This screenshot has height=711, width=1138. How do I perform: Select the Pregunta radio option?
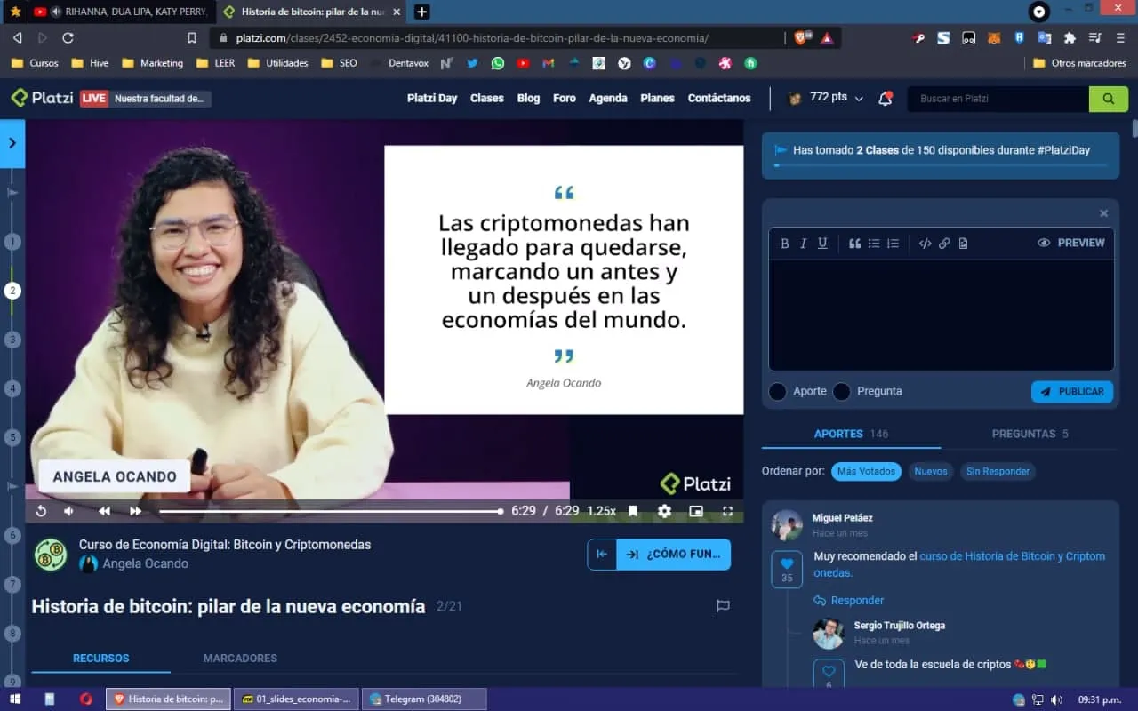842,392
